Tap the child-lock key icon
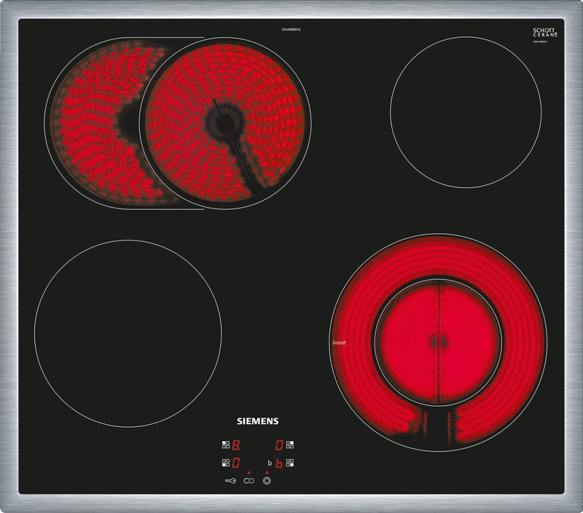Image resolution: width=583 pixels, height=513 pixels. pos(230,481)
